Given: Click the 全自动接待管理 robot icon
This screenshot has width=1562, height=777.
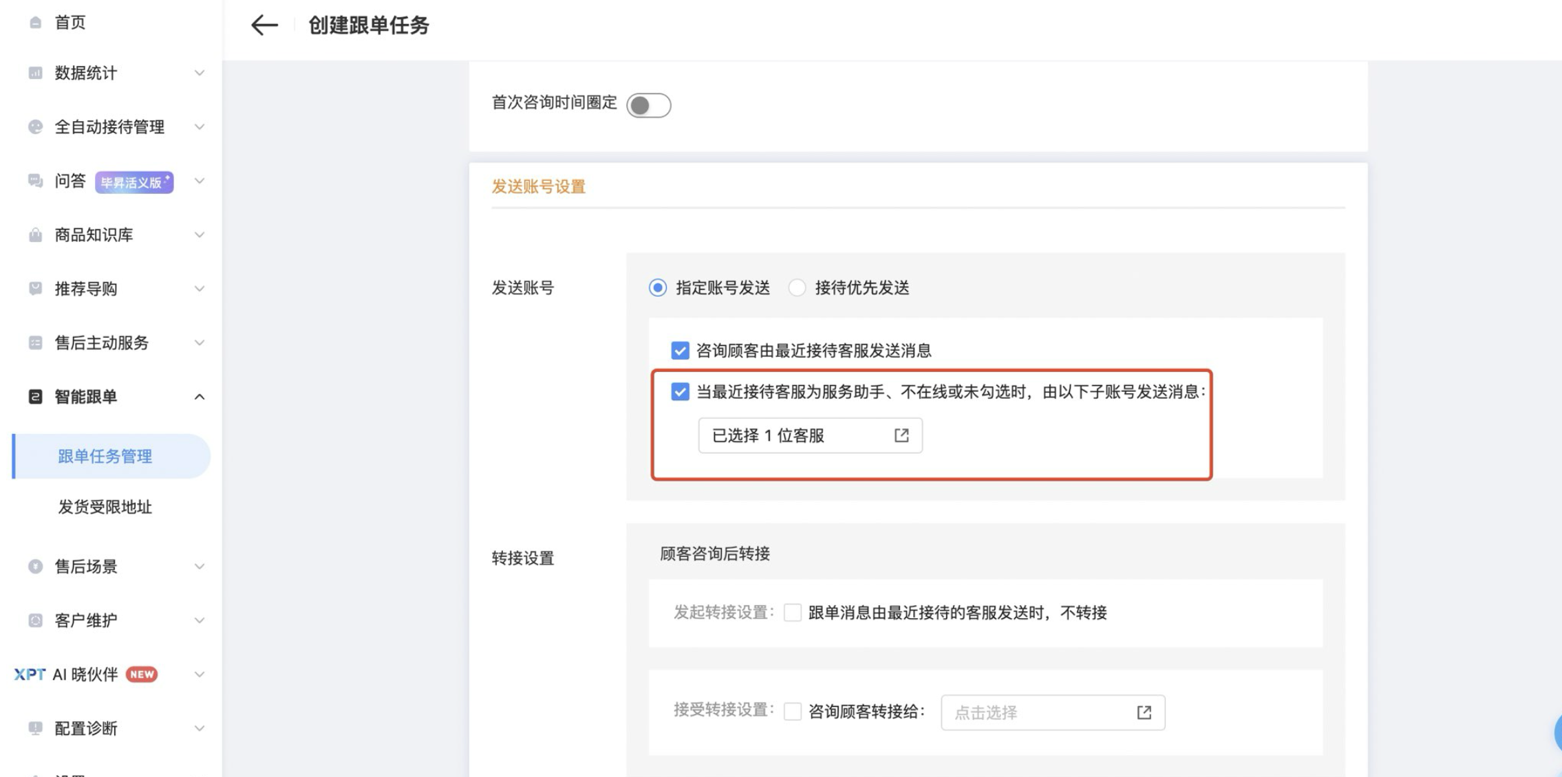Looking at the screenshot, I should pyautogui.click(x=35, y=127).
